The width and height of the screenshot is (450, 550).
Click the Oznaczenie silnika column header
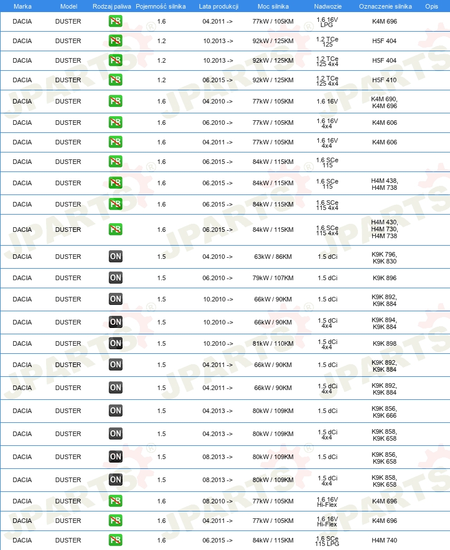[386, 6]
